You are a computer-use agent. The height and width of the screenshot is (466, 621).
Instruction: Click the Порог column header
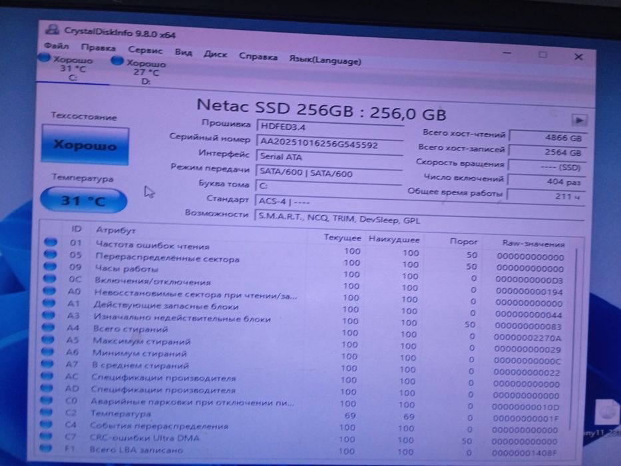click(463, 241)
